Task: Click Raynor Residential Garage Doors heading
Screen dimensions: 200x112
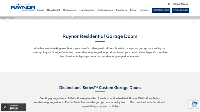Action: 100,36
